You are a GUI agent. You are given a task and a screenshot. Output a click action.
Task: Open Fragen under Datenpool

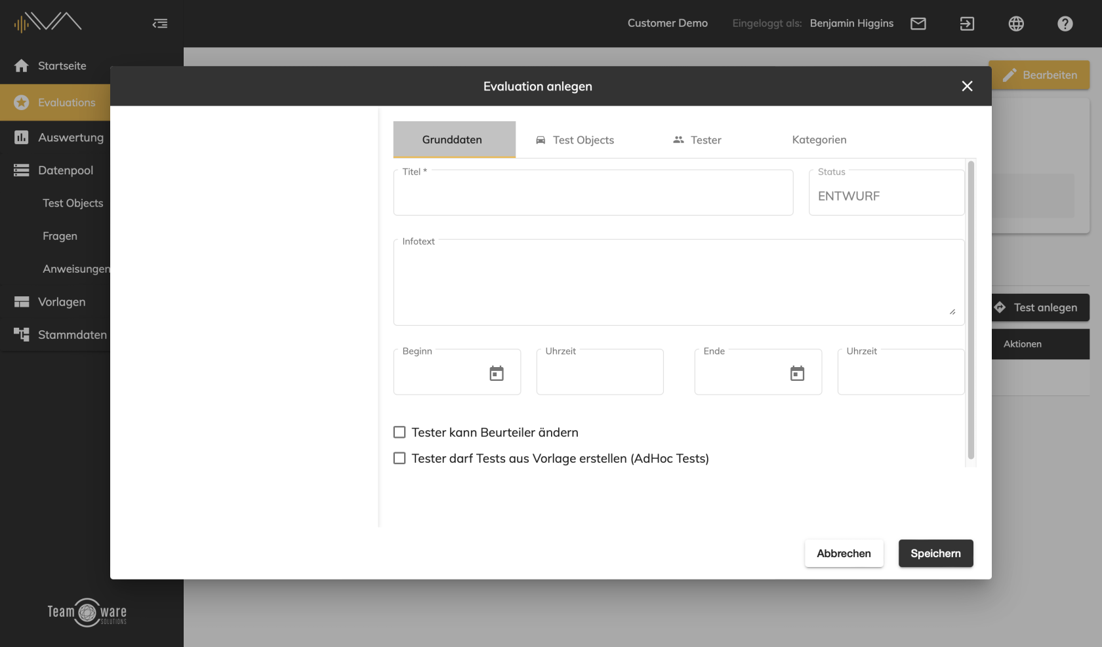tap(60, 236)
